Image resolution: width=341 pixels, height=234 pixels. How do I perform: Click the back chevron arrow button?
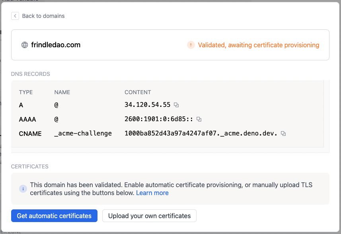coord(15,16)
